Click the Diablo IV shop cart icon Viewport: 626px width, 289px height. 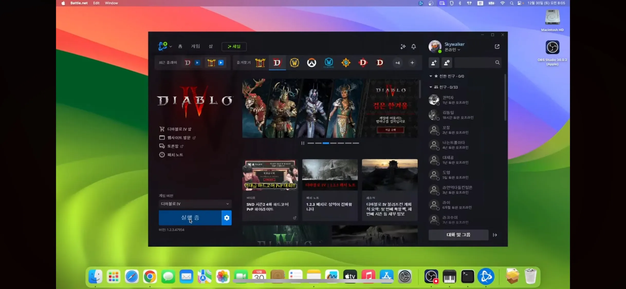162,129
